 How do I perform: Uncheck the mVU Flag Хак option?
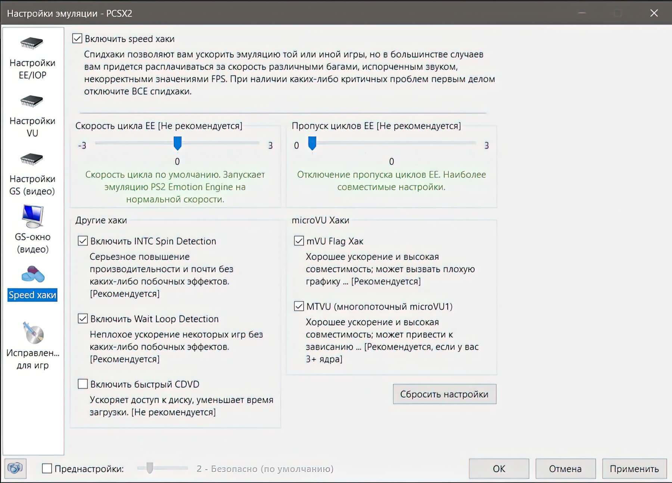(299, 241)
